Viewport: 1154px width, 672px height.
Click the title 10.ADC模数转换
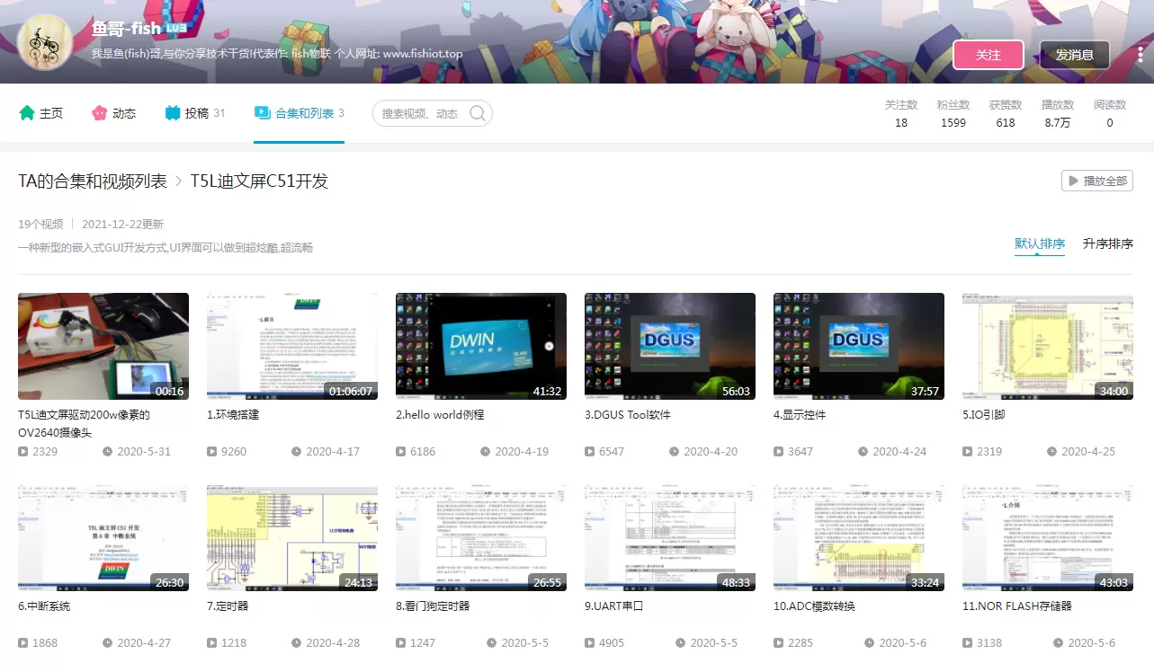[814, 606]
